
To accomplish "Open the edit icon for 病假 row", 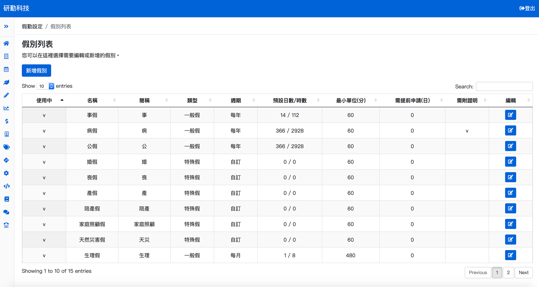I will coord(511,130).
